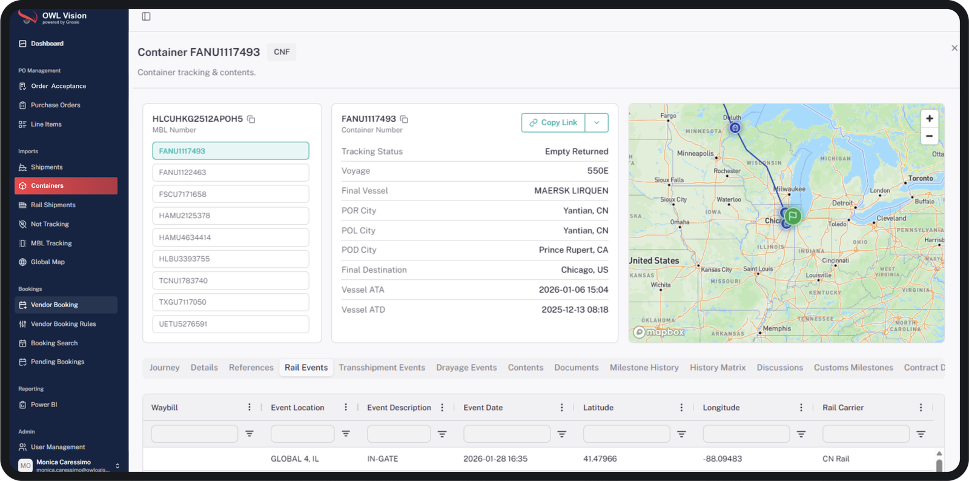969x481 pixels.
Task: Open Longitude column menu
Action: pyautogui.click(x=801, y=408)
